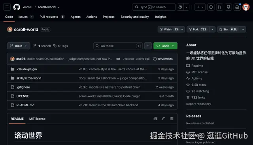Expand the Watch options dropdown arrow
The image size is (253, 145).
click(x=182, y=29)
